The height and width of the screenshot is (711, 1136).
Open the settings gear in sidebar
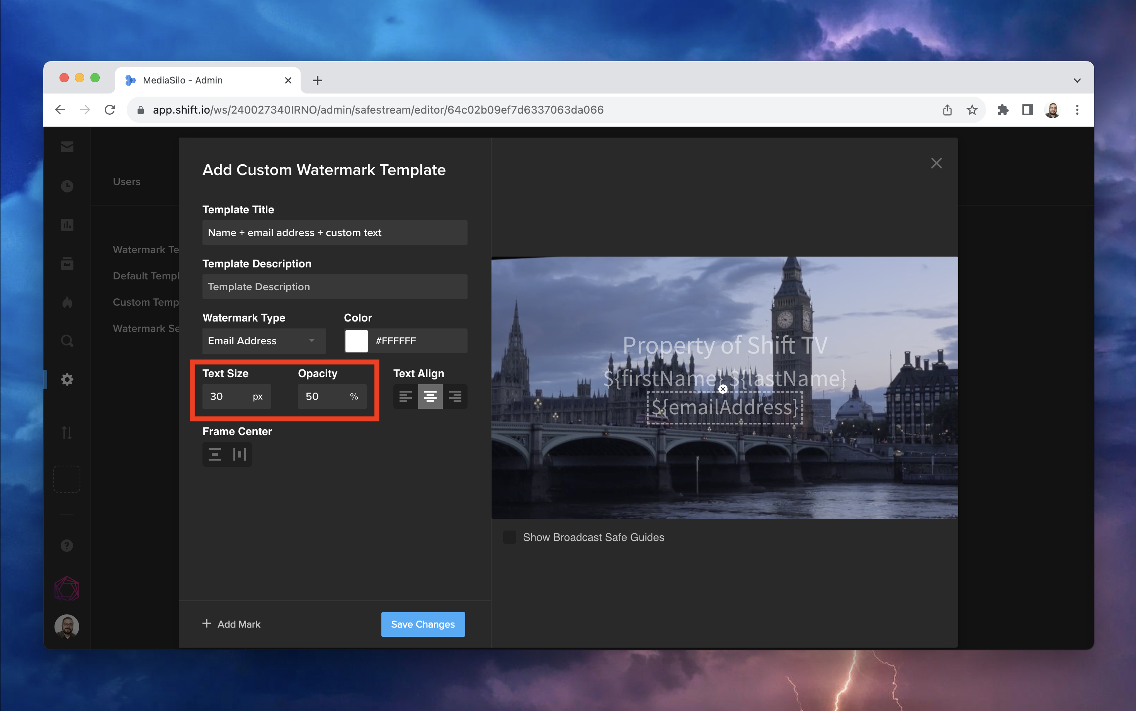click(67, 379)
